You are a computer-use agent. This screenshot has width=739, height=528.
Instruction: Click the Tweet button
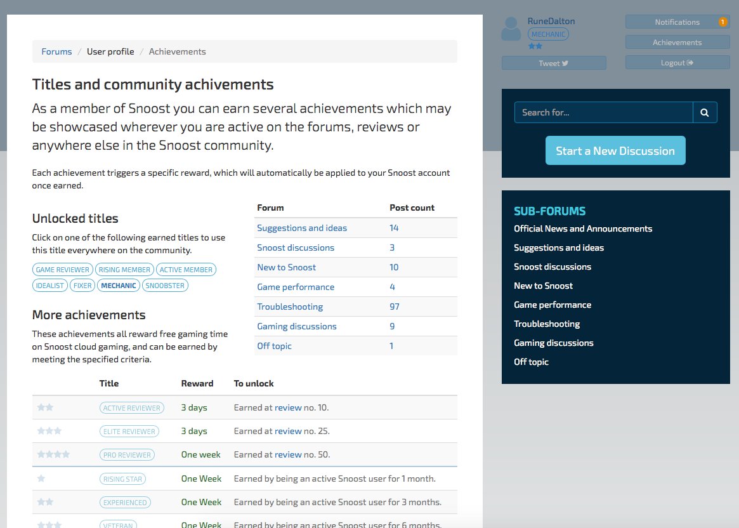pyautogui.click(x=554, y=63)
